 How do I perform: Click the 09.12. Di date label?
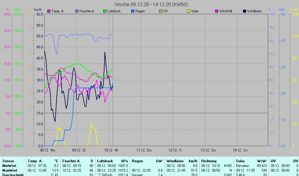pyautogui.click(x=79, y=150)
